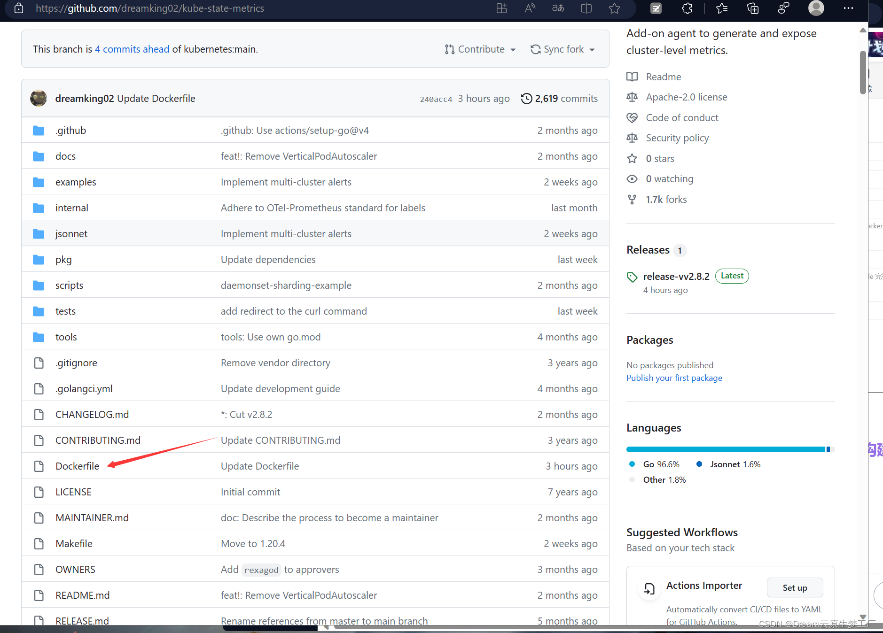Open the CHANGELOG.md file
This screenshot has height=633, width=883.
pyautogui.click(x=92, y=415)
